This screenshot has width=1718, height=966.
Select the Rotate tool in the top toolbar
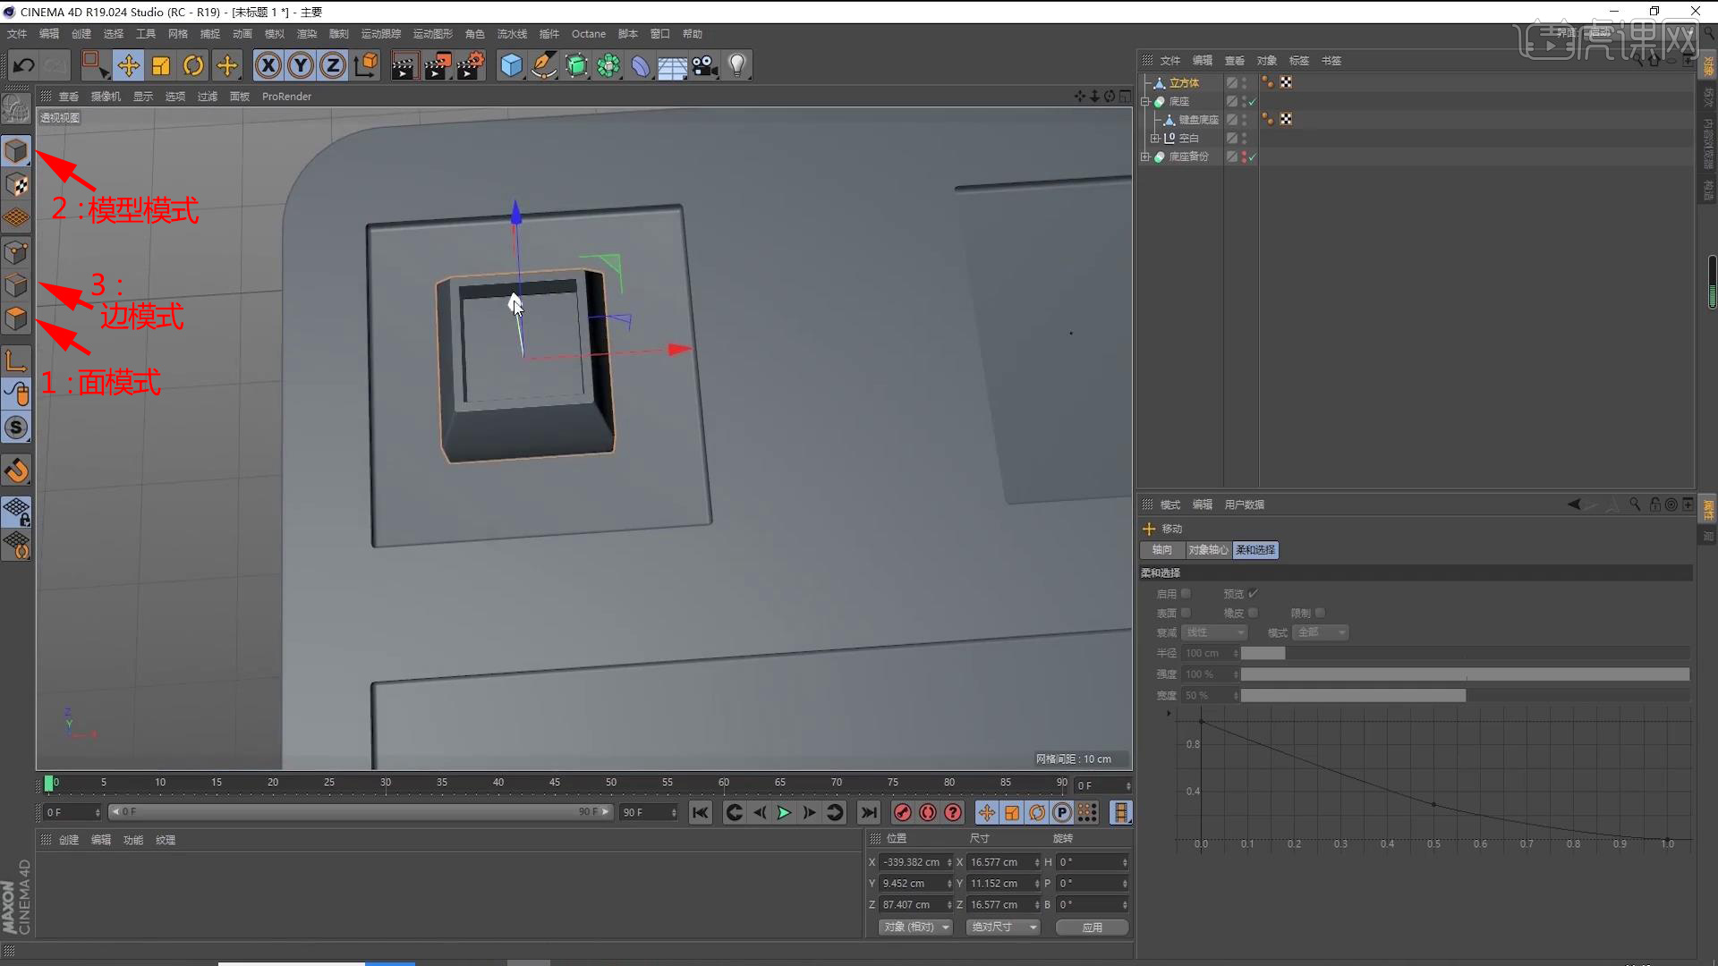(x=193, y=65)
